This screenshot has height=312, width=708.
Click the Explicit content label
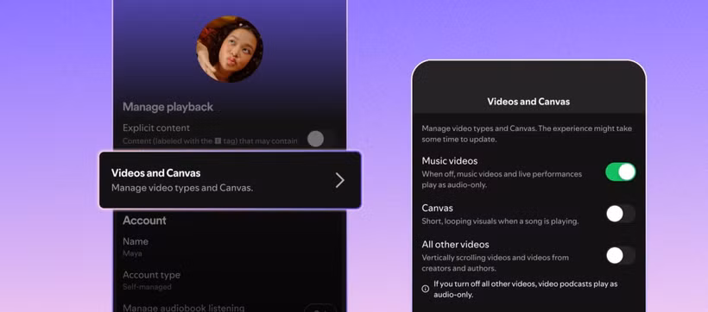pos(156,128)
